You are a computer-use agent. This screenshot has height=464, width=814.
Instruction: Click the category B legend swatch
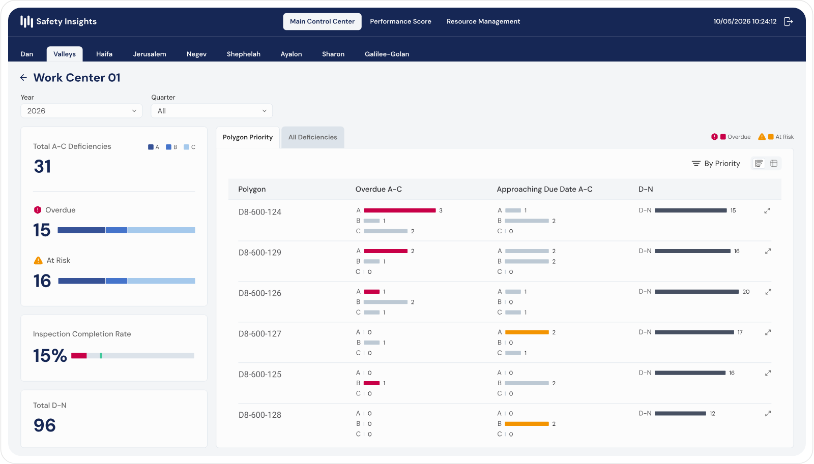(168, 147)
